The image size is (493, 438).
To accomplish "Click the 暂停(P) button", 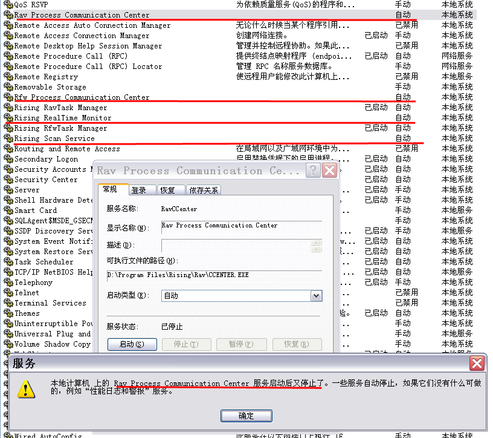I will 242,344.
